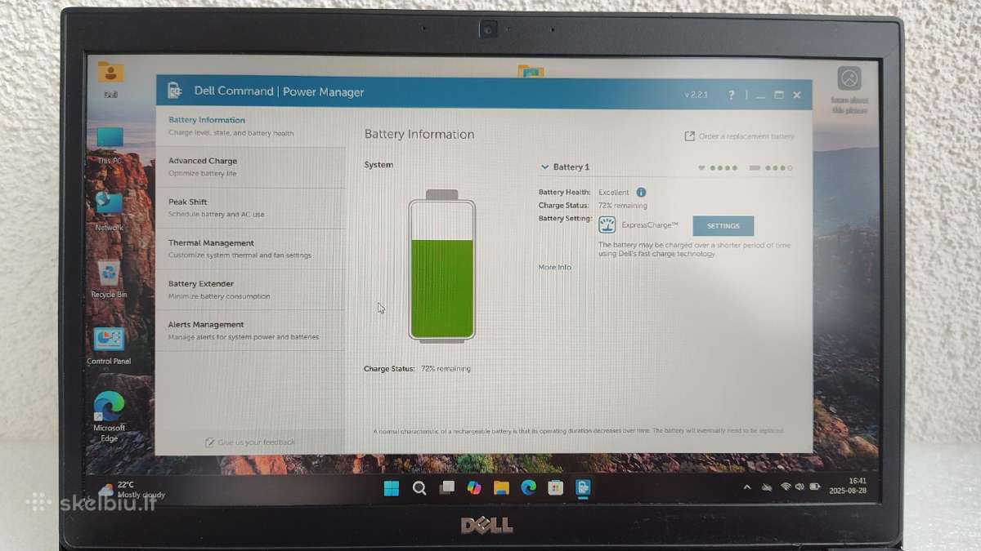
Task: Click the 'Learn about this picture' desktop icon
Action: point(849,89)
